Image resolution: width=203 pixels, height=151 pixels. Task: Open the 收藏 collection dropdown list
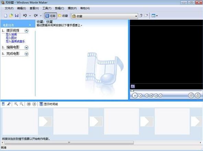(105, 16)
